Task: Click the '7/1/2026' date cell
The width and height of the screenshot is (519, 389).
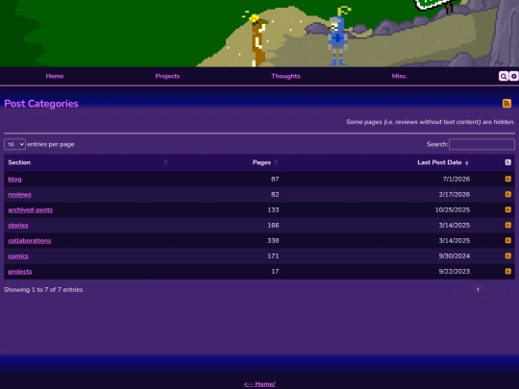Action: (457, 179)
